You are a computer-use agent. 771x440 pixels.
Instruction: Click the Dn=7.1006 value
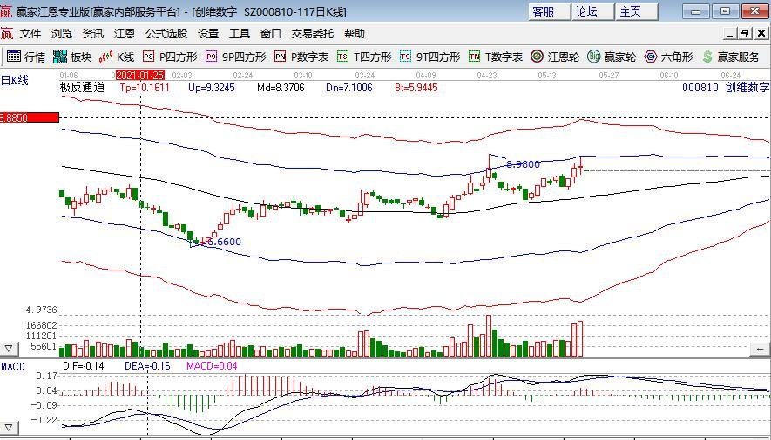point(349,88)
